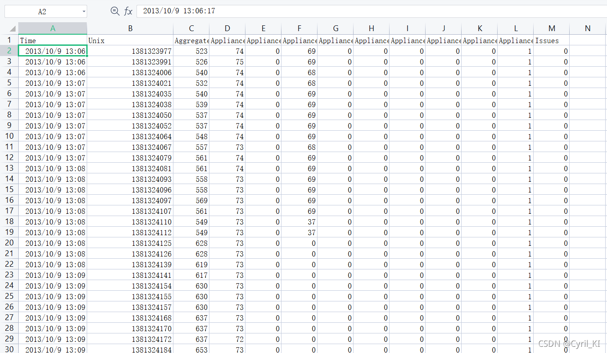
Task: Click Aggregate value 619 in row 22
Action: (191, 265)
